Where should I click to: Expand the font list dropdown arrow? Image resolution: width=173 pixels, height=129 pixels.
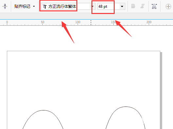[92, 7]
